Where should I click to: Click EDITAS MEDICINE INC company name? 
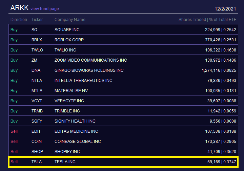point(76,131)
